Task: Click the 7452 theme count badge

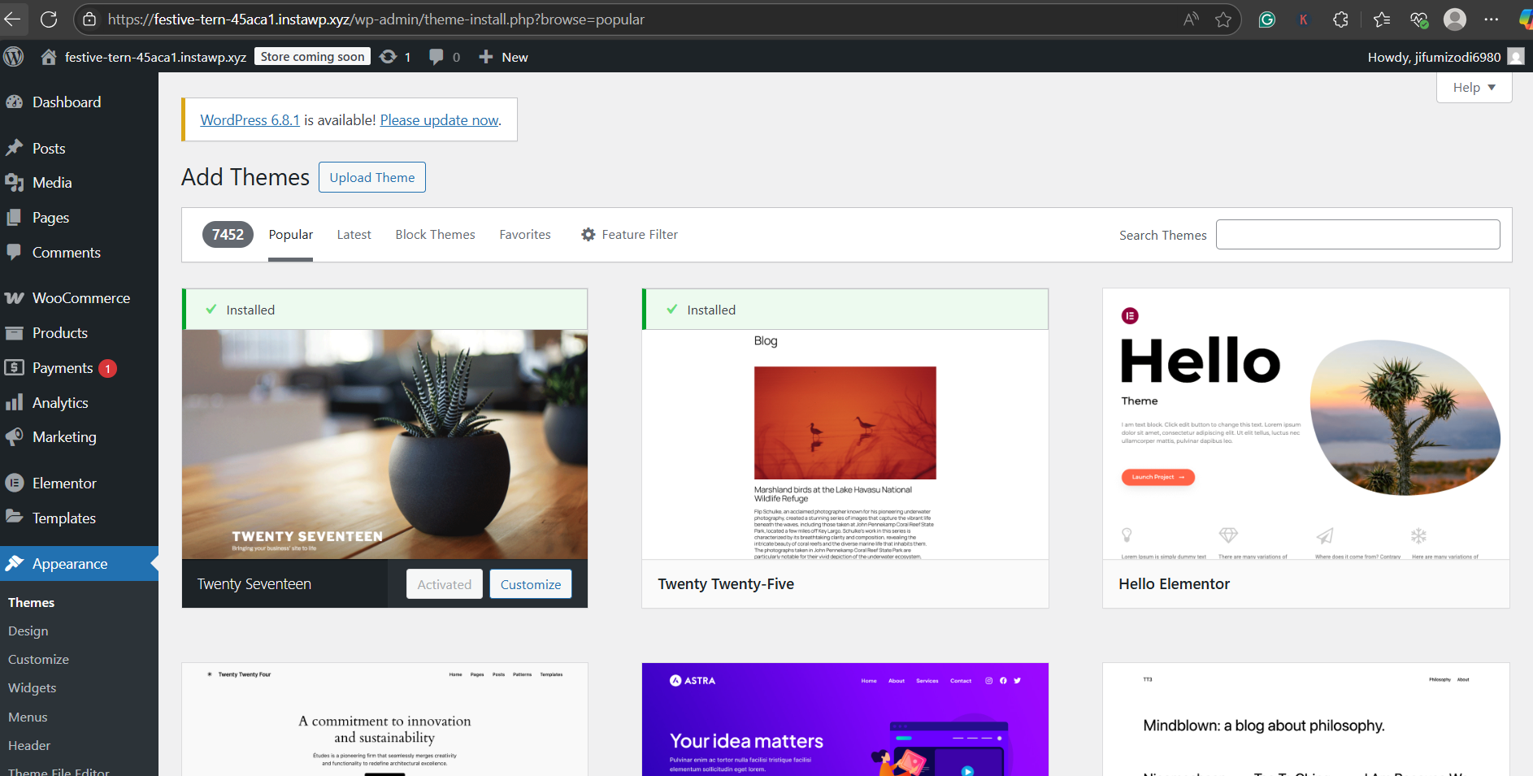Action: (228, 235)
